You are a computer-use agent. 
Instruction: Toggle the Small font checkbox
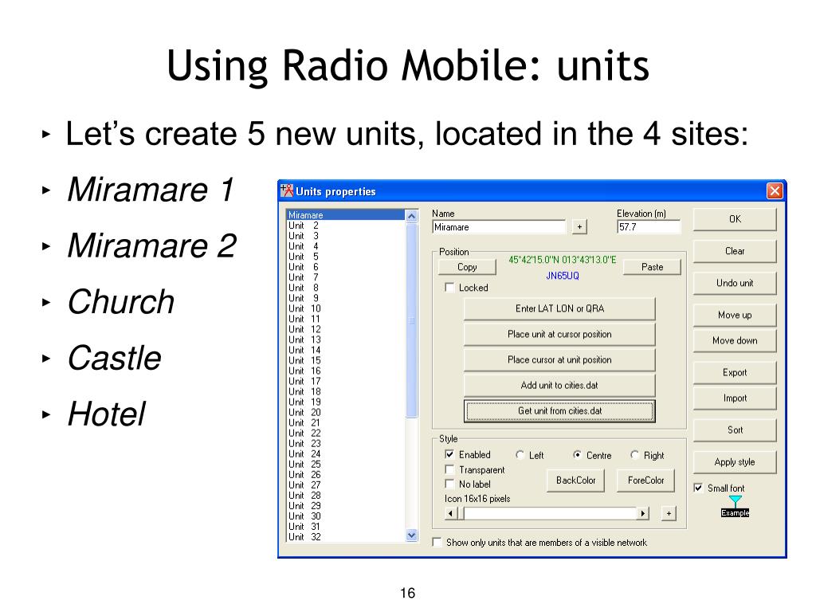(x=698, y=488)
